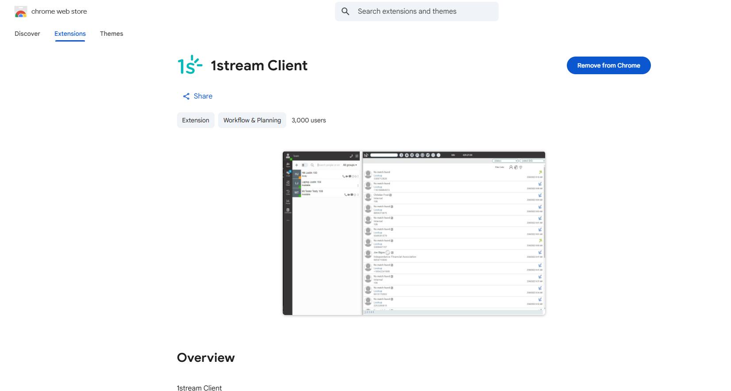Screen dimensions: 731x391
Task: Click the 1stream Client logo
Action: coord(190,65)
